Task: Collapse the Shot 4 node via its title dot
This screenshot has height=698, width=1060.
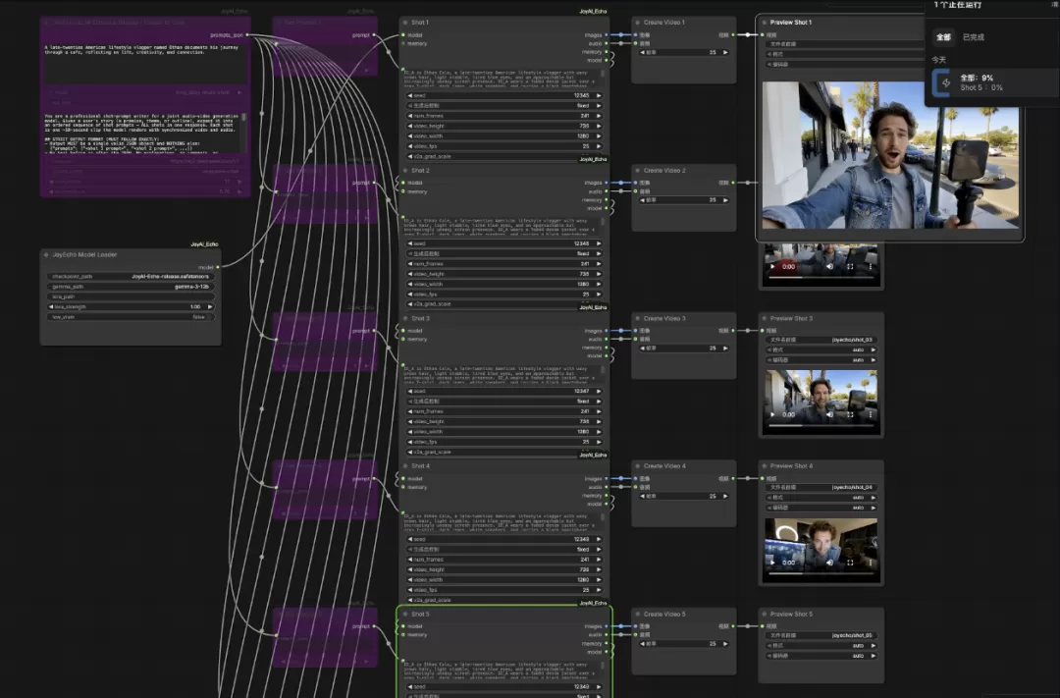Action: [x=404, y=466]
